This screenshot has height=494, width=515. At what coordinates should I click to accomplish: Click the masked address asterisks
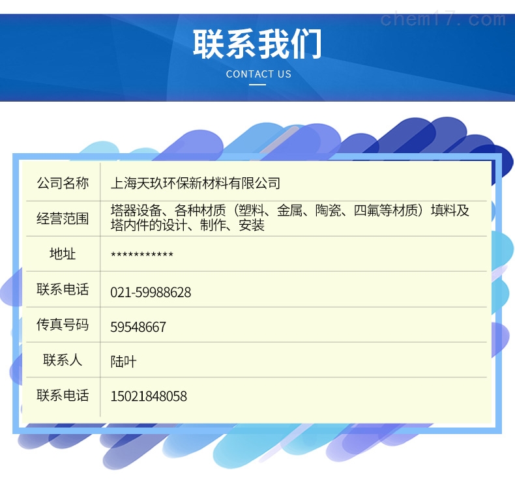pyautogui.click(x=141, y=255)
